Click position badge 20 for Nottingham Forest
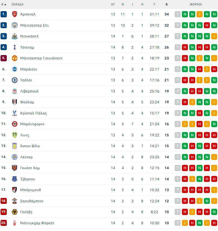 tap(4, 223)
